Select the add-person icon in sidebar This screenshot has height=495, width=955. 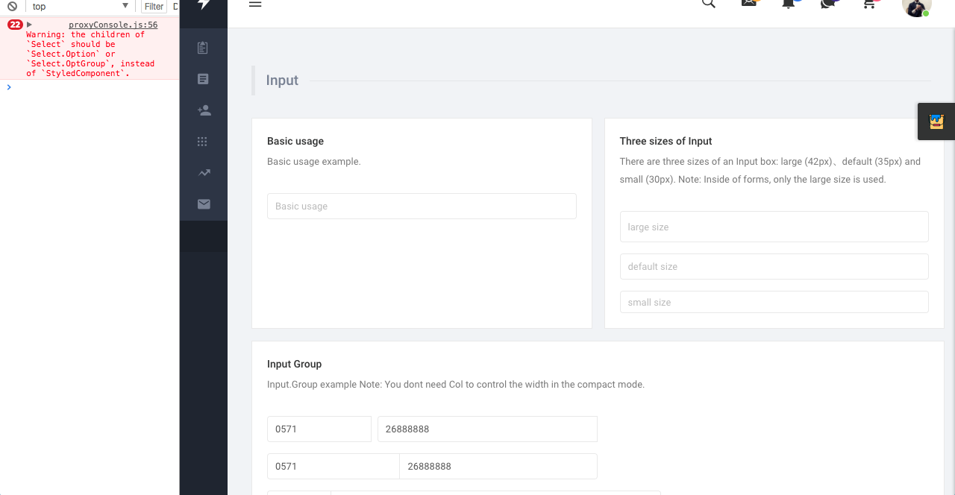coord(204,110)
